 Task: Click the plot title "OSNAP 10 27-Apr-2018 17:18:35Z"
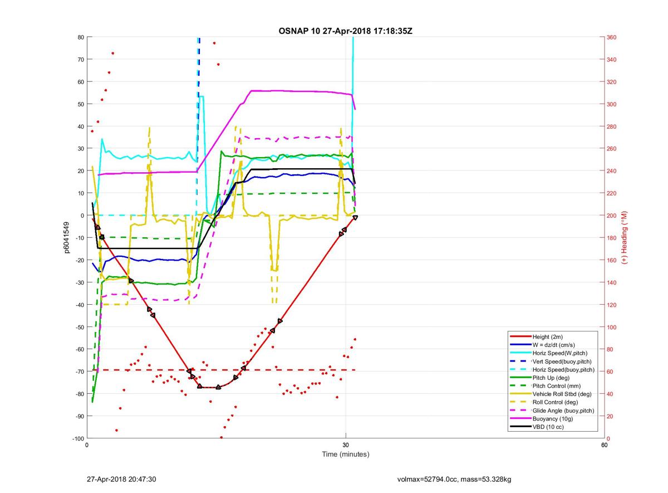point(345,31)
